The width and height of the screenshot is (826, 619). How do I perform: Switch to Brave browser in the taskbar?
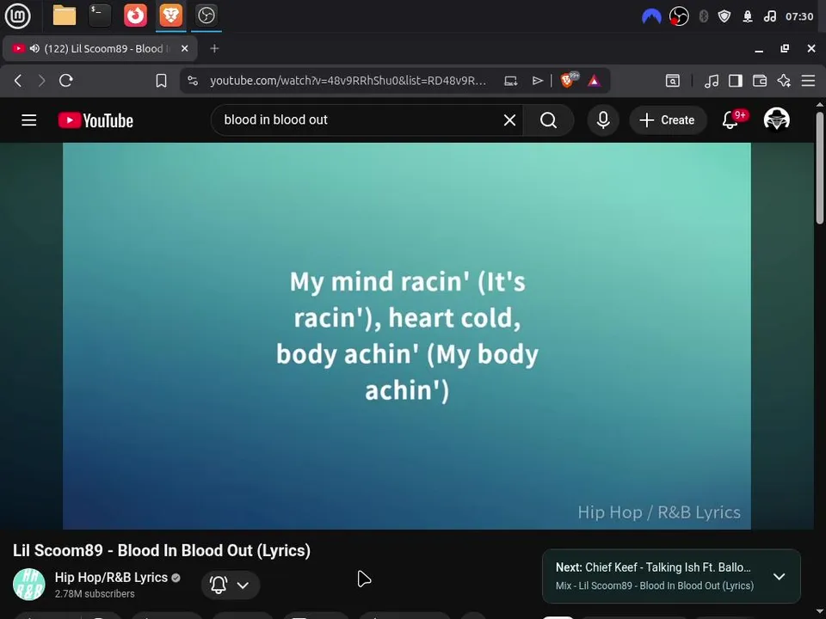pyautogui.click(x=170, y=15)
